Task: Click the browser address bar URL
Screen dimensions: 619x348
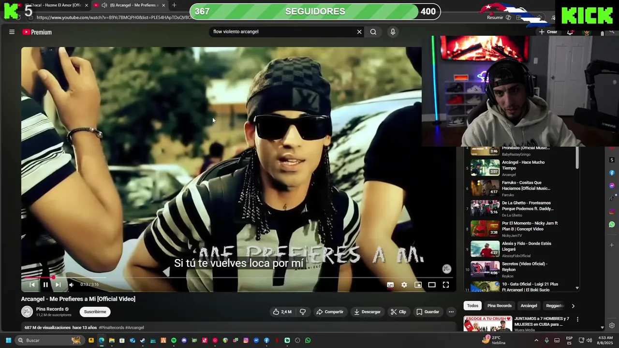Action: [114, 17]
